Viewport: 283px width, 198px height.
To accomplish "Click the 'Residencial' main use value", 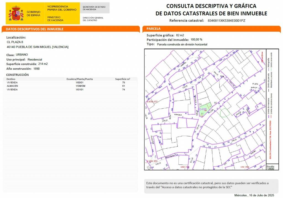I will click(x=35, y=59).
